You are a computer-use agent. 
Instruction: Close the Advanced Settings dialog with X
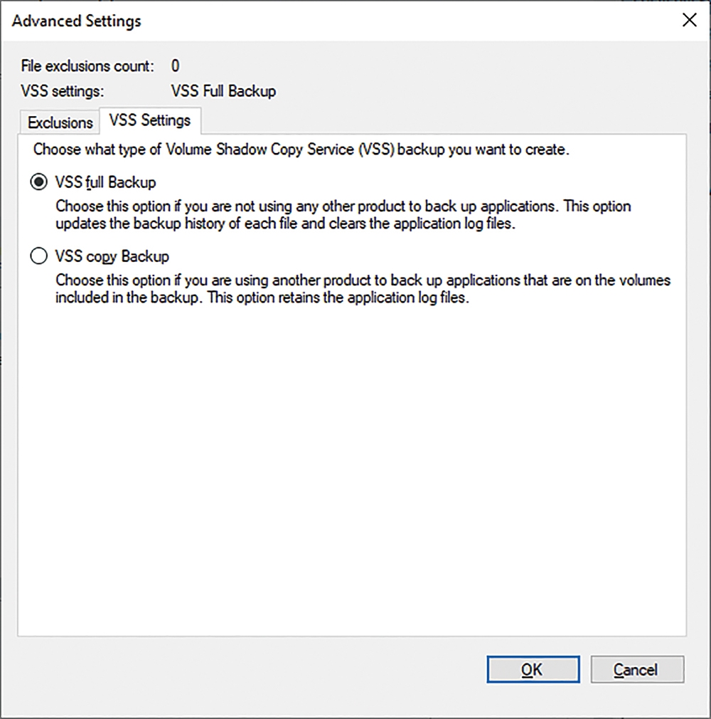[x=689, y=20]
